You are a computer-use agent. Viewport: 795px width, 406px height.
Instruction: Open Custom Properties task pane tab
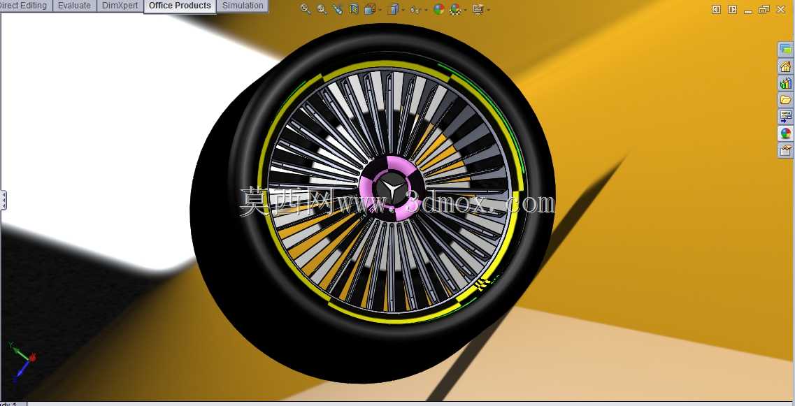coord(785,150)
